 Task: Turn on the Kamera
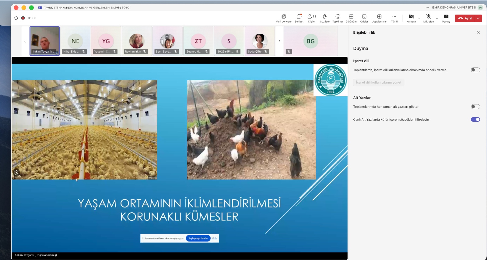411,18
